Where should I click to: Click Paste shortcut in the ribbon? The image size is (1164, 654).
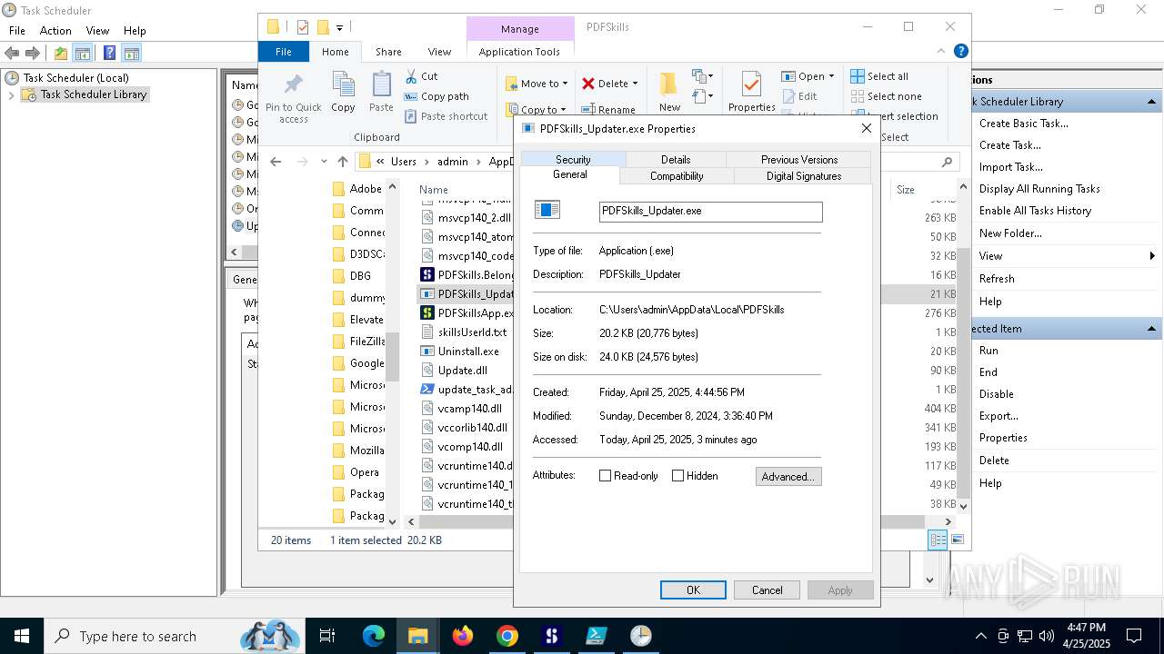[x=447, y=116]
